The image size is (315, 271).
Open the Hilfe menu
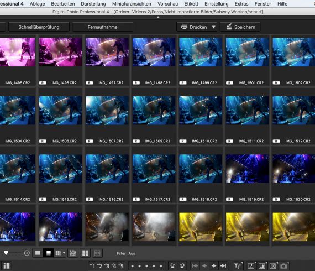point(282,4)
